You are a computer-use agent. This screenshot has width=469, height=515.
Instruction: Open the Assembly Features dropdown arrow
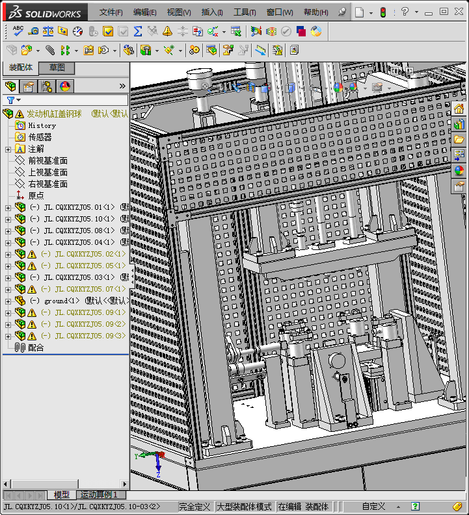pyautogui.click(x=157, y=51)
